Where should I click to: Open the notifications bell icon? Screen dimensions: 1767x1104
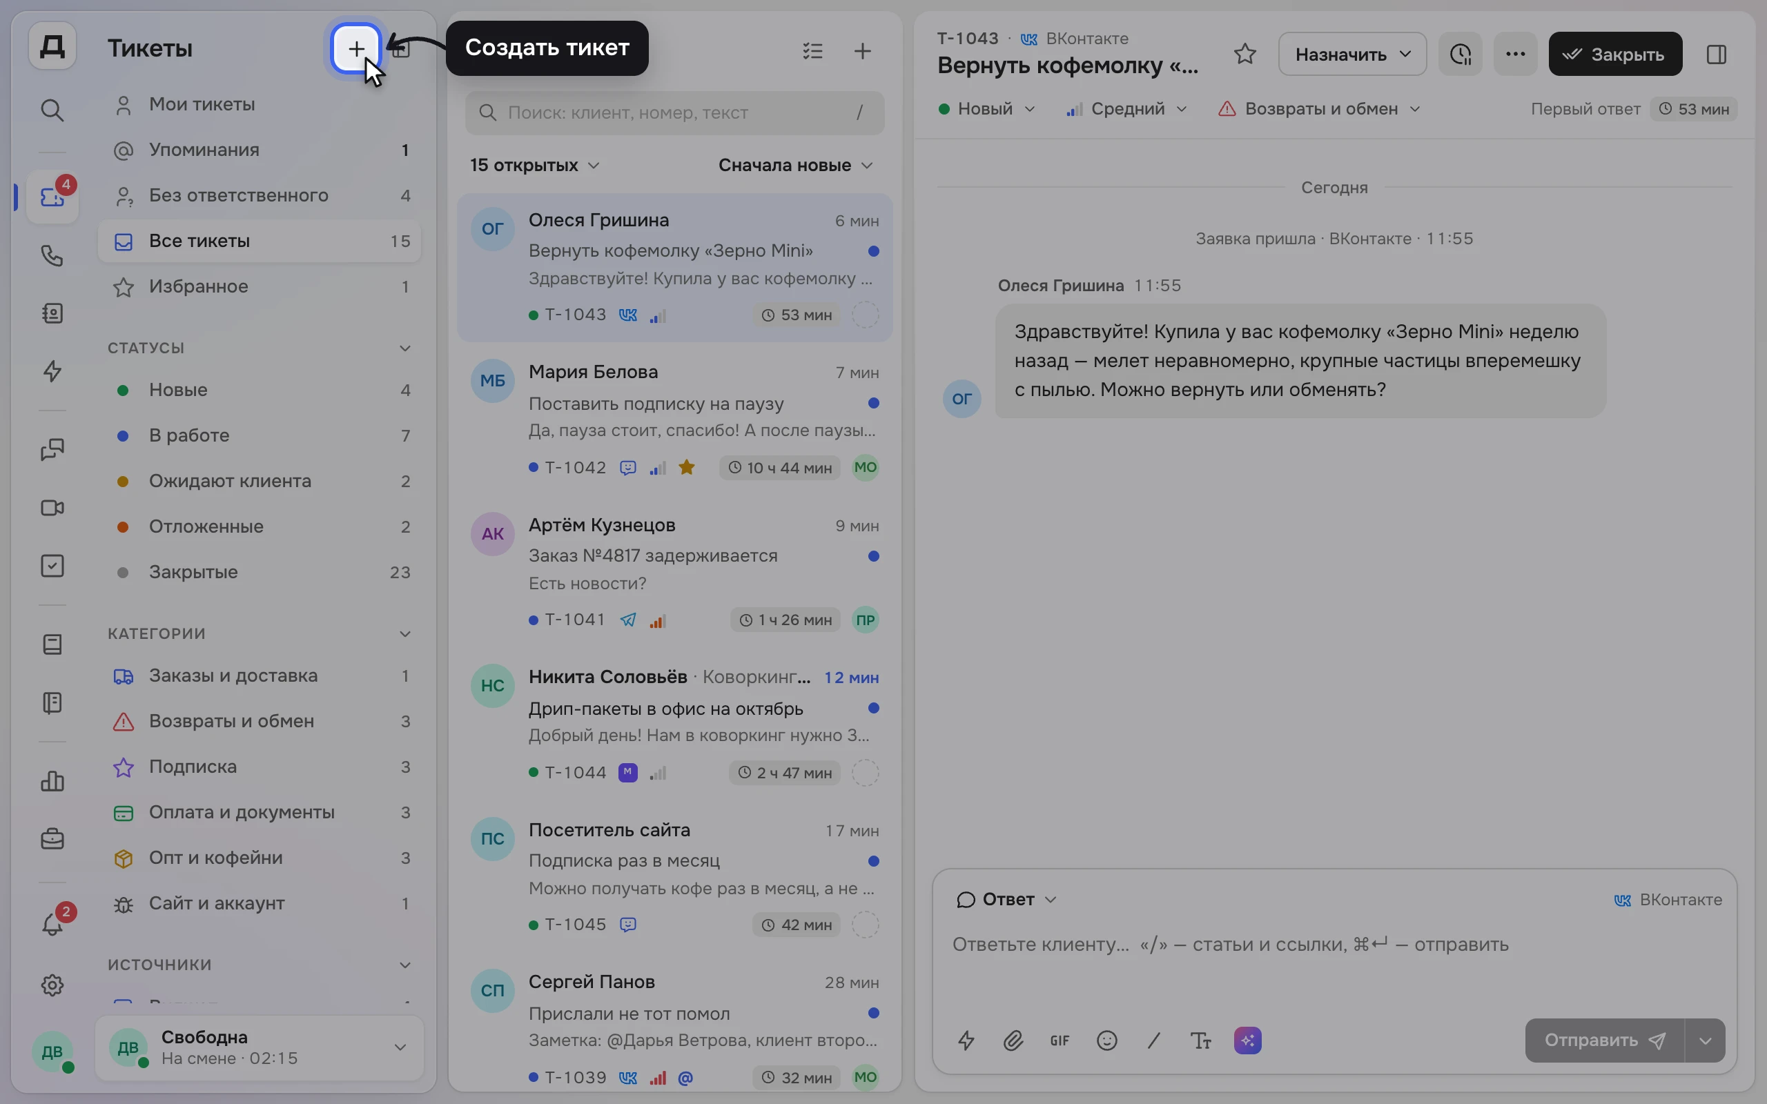click(52, 925)
